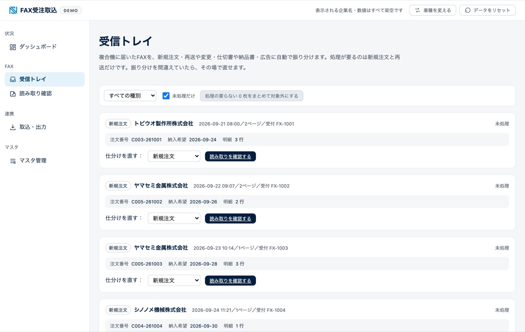Viewport: 525px width, 332px height.
Task: Click the 新規注文 tag on FX-1001 card
Action: 118,124
